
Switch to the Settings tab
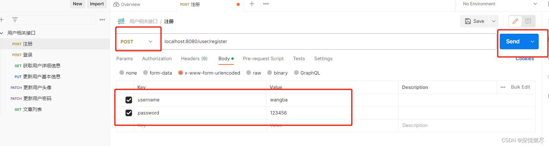coord(323,59)
